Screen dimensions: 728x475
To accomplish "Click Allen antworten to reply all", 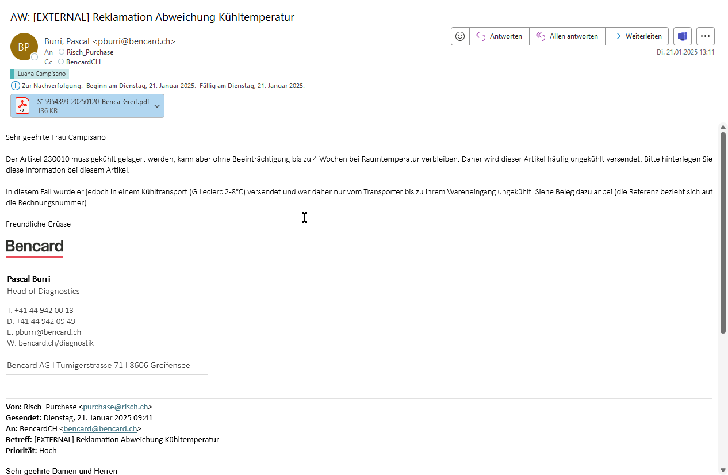I will 567,36.
